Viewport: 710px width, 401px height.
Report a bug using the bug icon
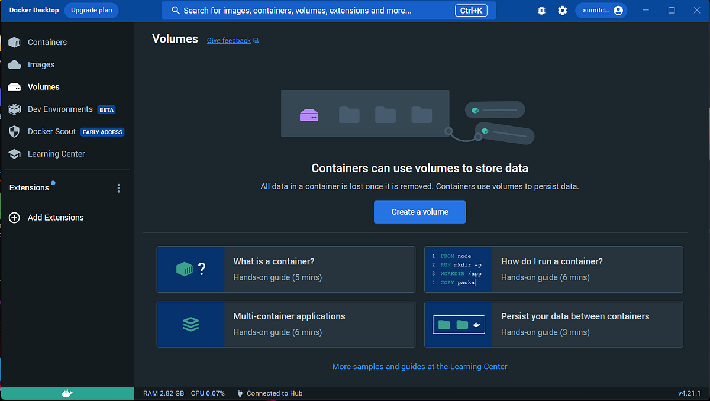click(x=541, y=10)
